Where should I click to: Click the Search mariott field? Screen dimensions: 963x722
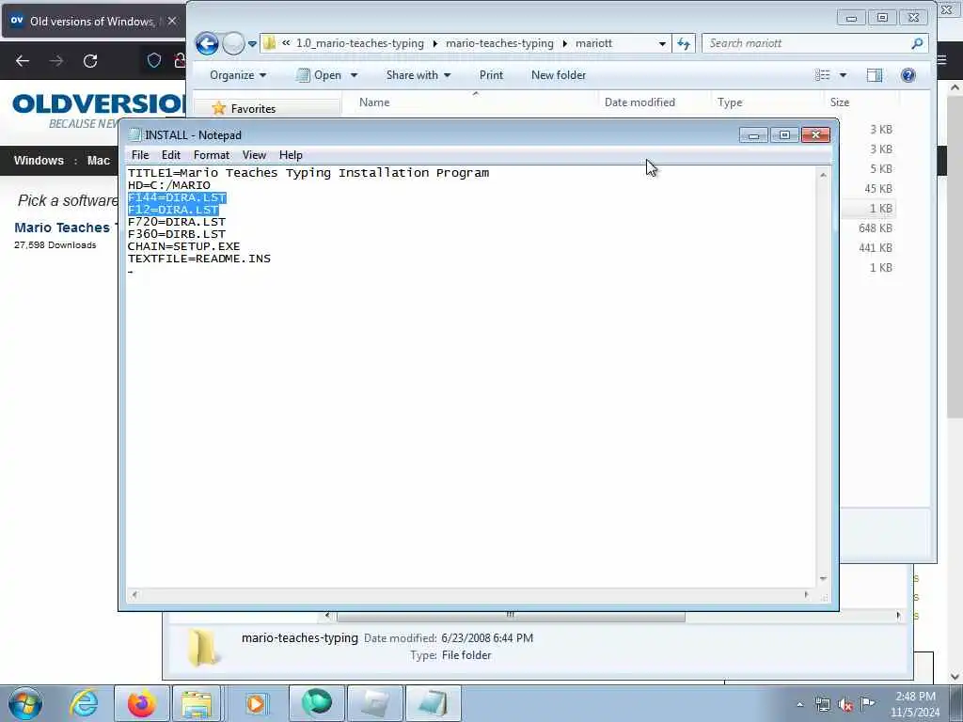click(x=806, y=43)
